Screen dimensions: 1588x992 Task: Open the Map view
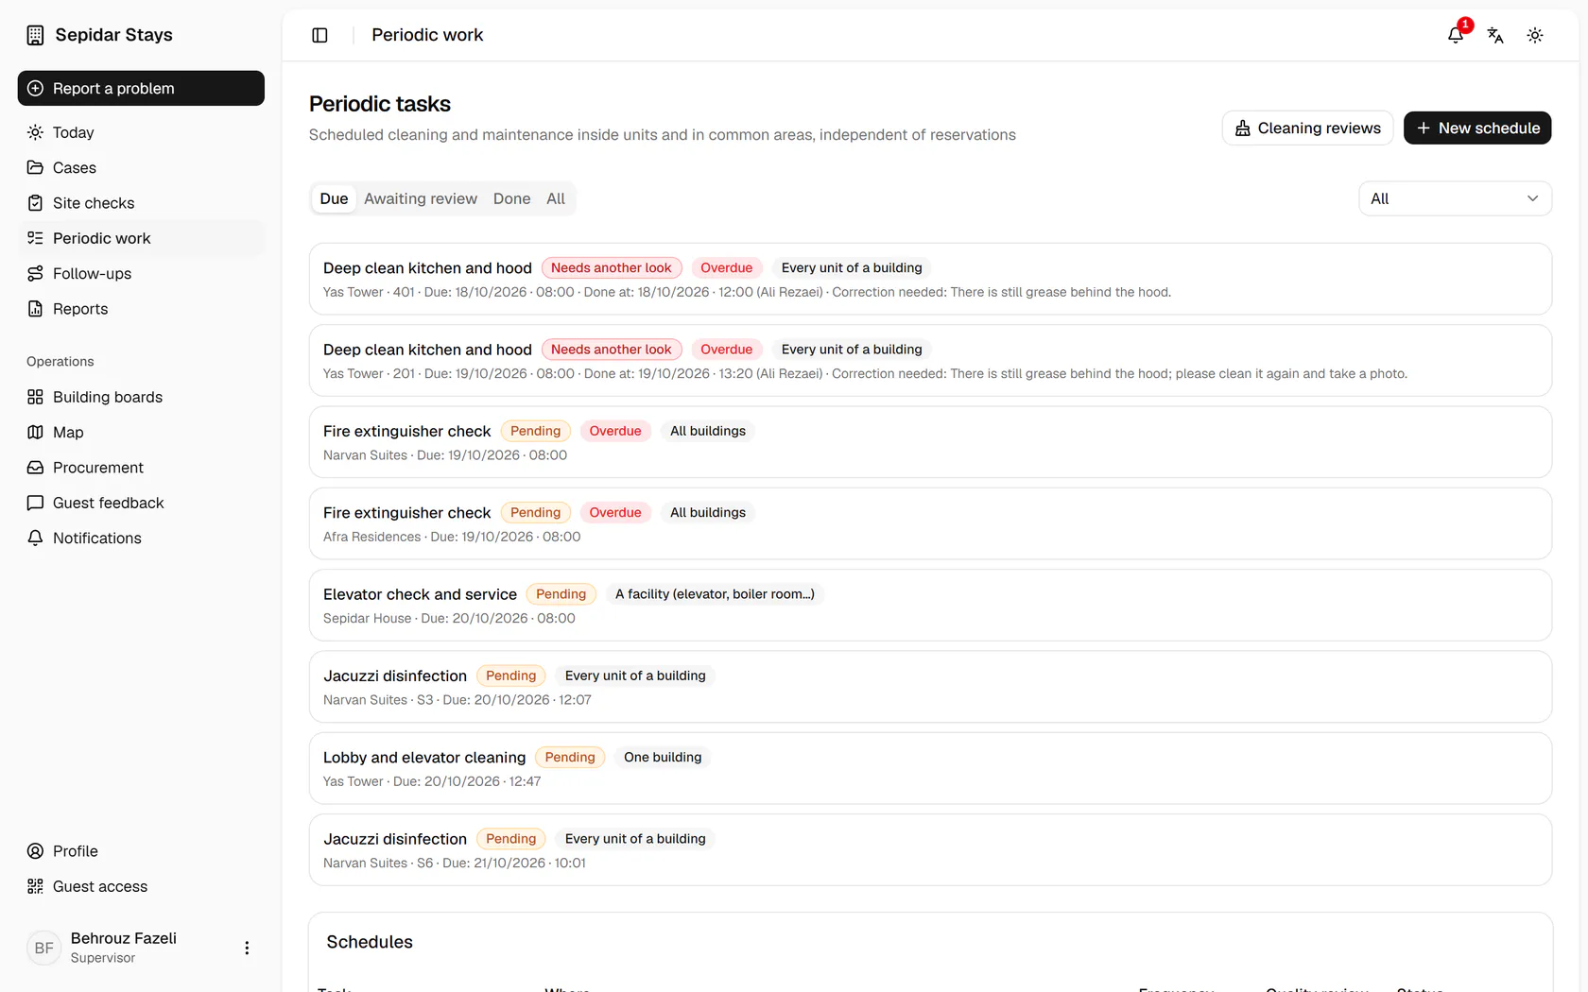click(141, 432)
